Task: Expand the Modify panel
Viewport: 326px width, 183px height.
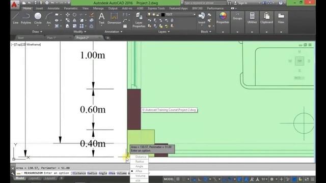Action: click(79, 32)
